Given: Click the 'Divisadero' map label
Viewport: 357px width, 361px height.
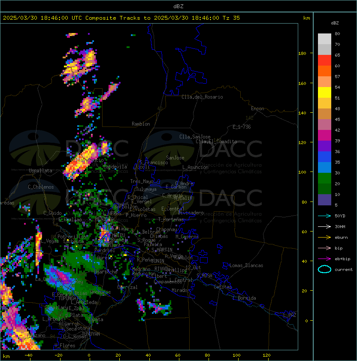Looking at the screenshot, I should pos(191,213).
